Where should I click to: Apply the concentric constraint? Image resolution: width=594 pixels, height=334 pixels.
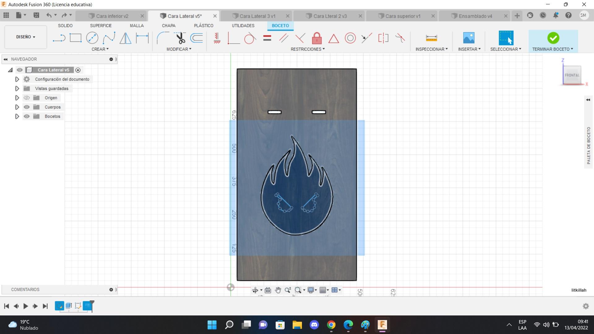350,38
